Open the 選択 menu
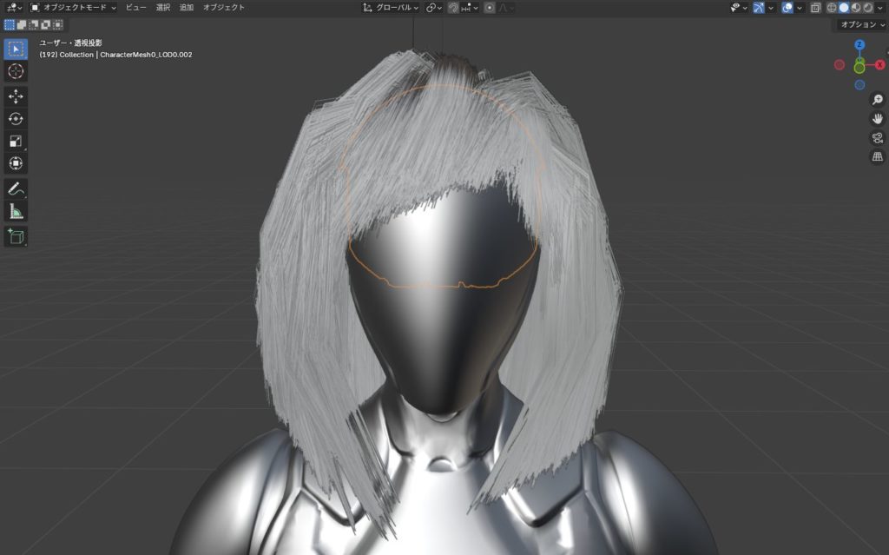The width and height of the screenshot is (889, 555). click(162, 8)
